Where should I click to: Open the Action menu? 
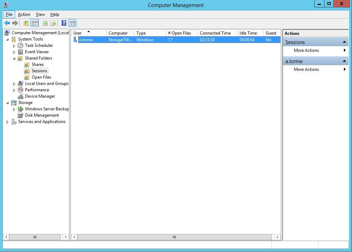tap(24, 14)
